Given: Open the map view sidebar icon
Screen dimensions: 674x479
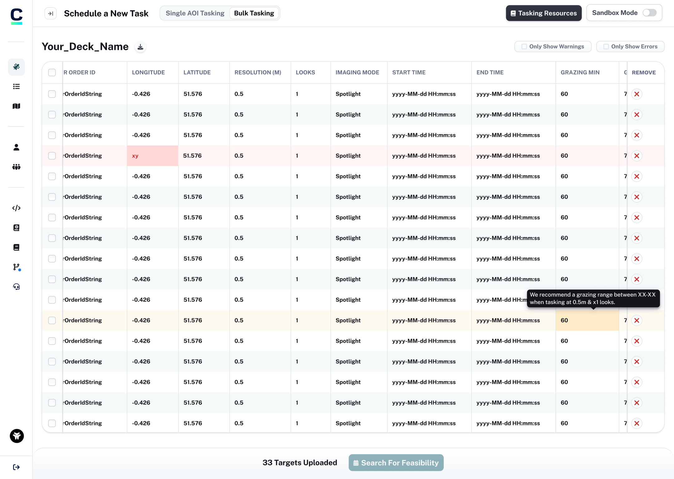Looking at the screenshot, I should [x=16, y=106].
